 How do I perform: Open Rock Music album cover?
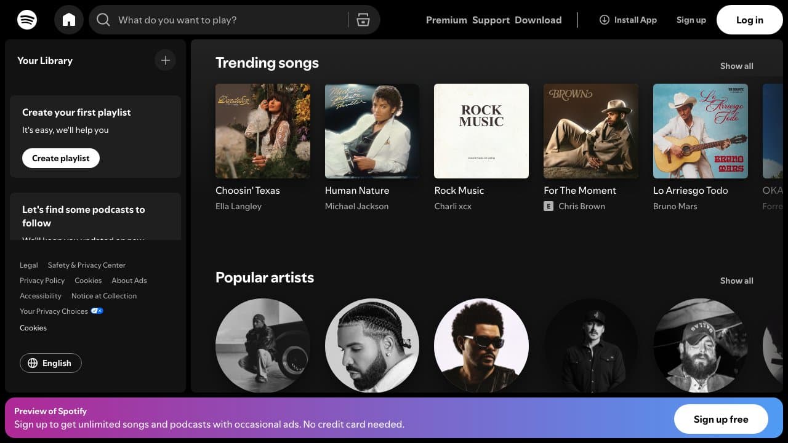(x=481, y=131)
